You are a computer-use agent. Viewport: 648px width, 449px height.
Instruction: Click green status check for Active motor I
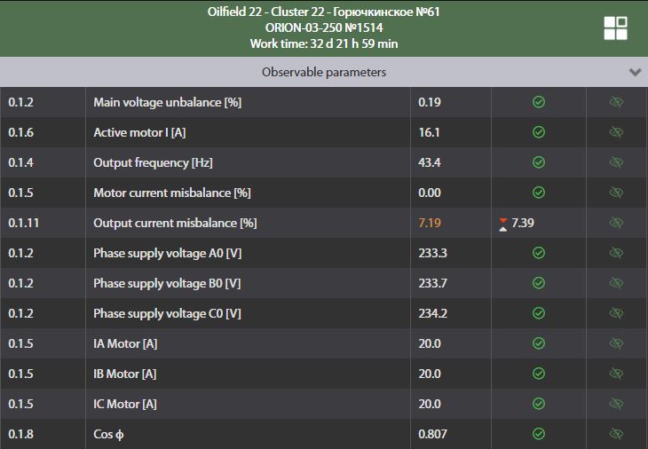click(x=538, y=132)
